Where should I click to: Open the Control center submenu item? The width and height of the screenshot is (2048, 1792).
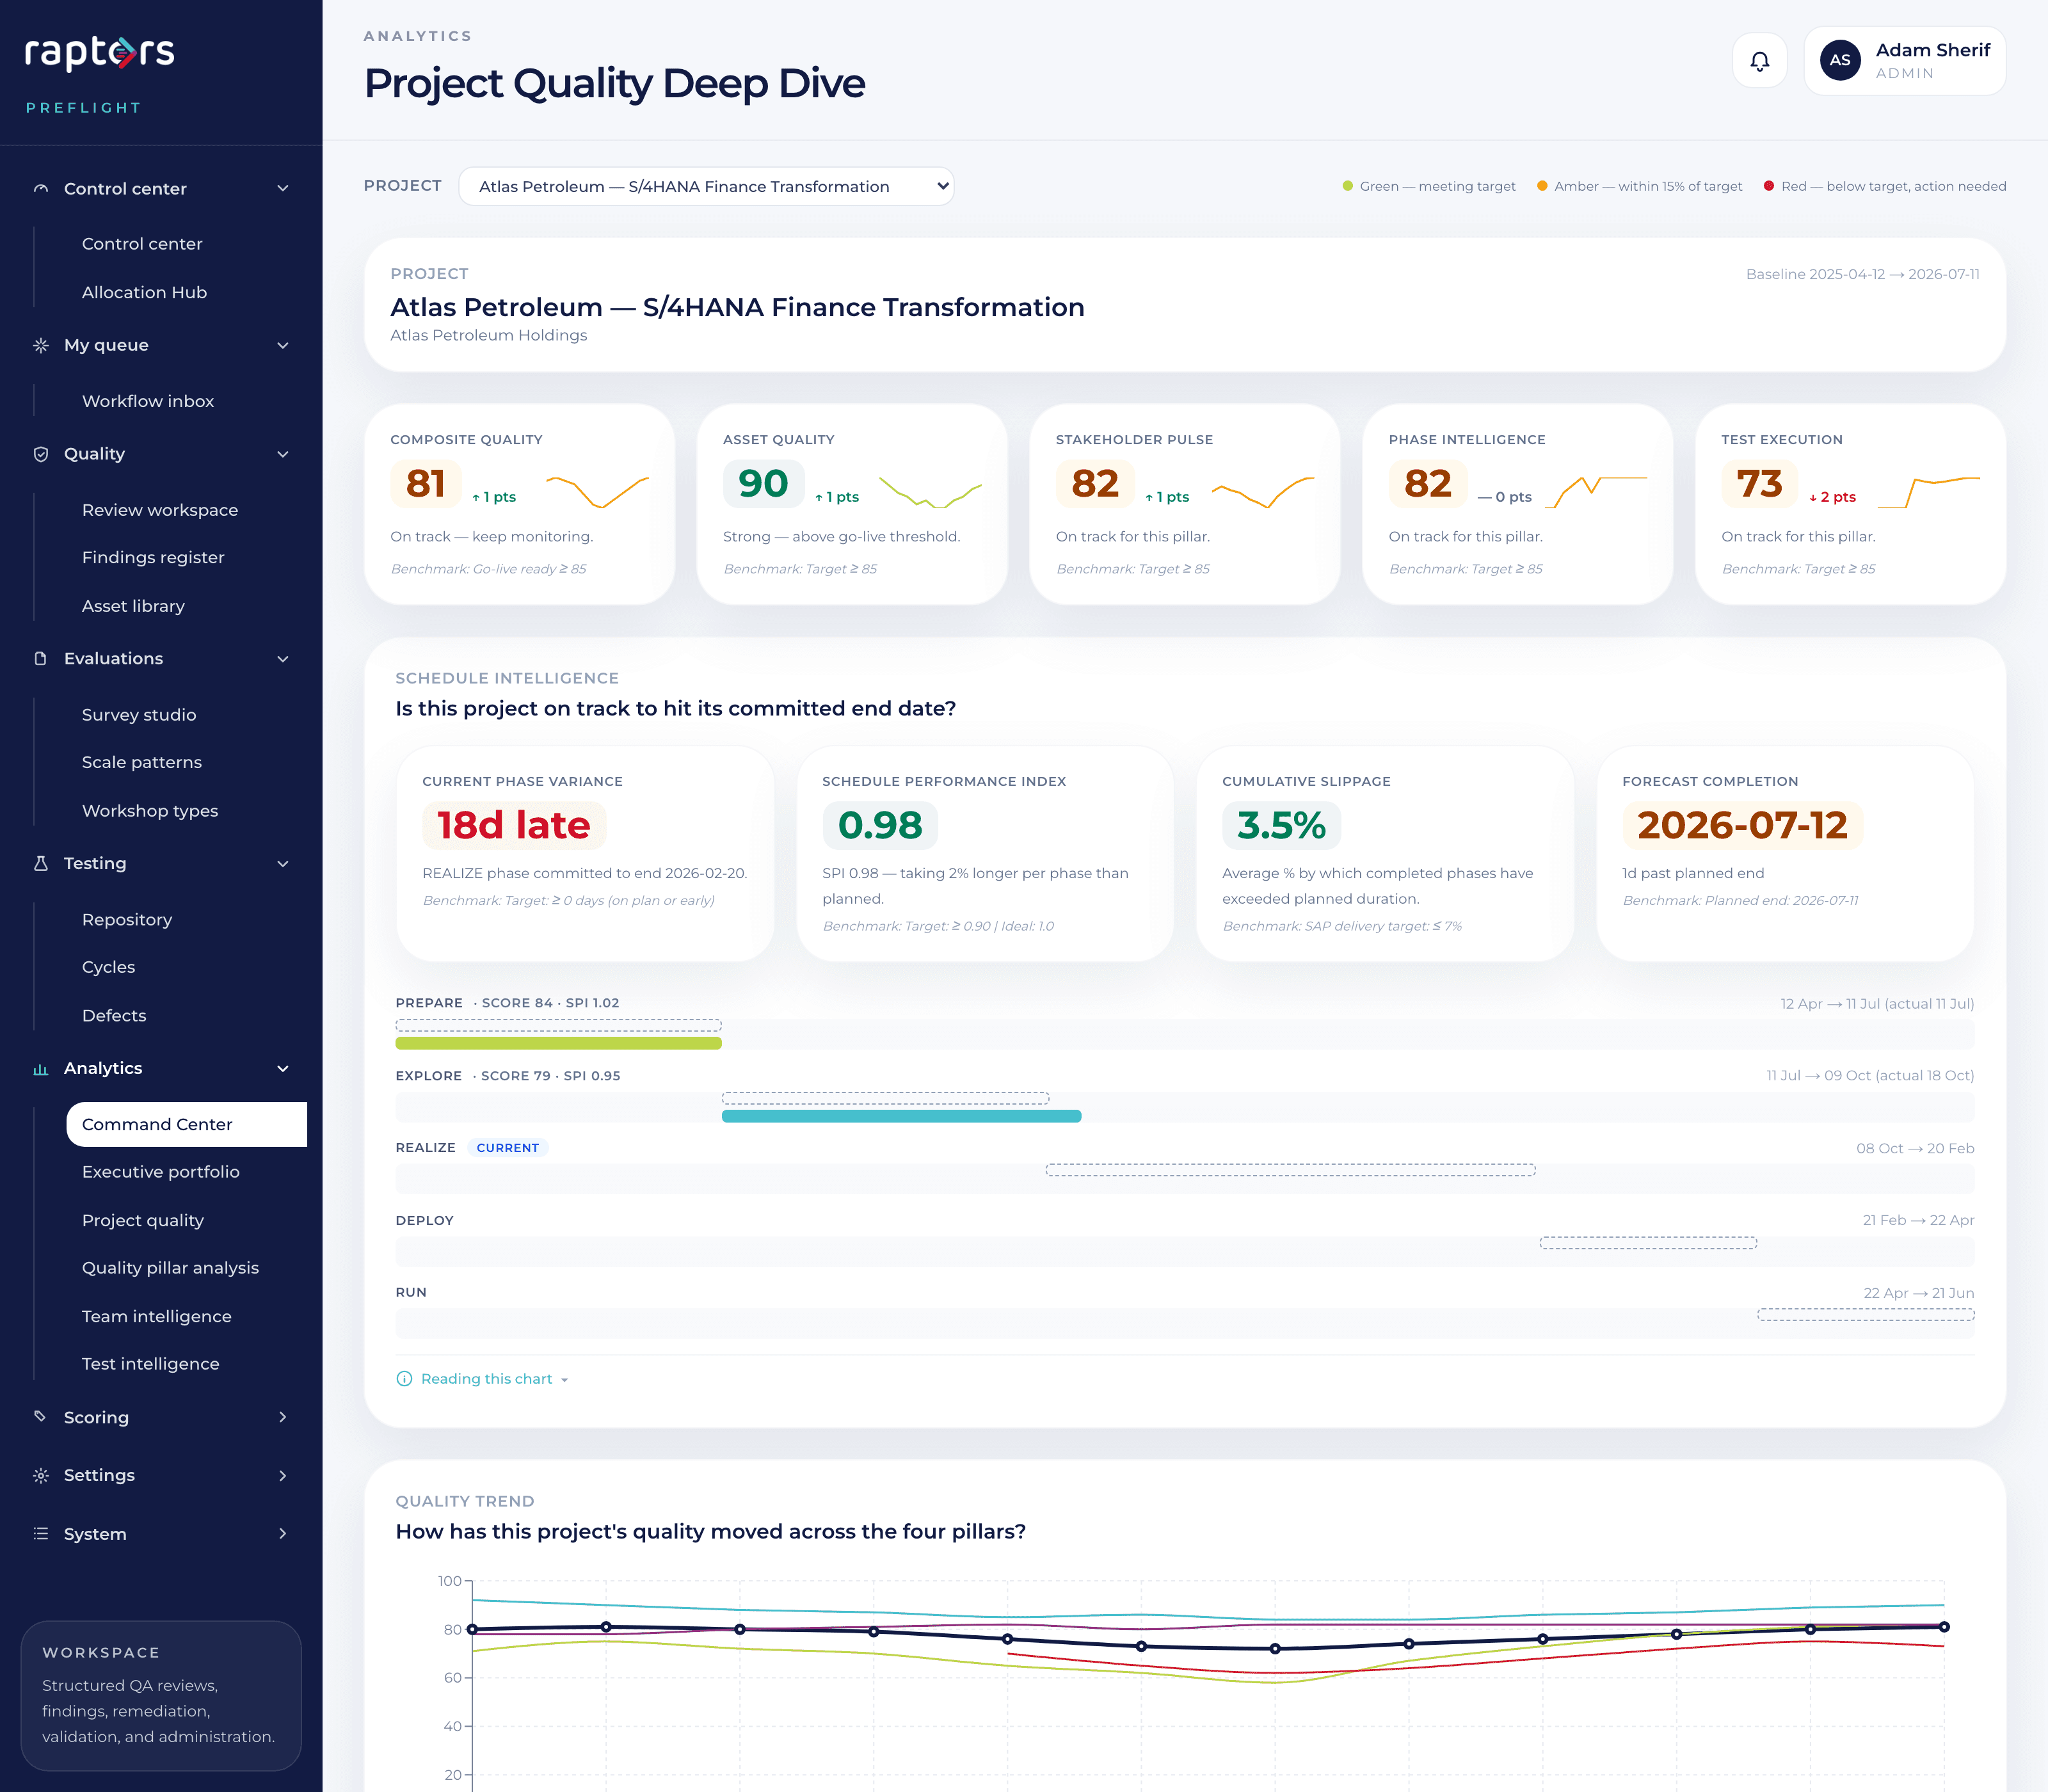click(x=186, y=244)
